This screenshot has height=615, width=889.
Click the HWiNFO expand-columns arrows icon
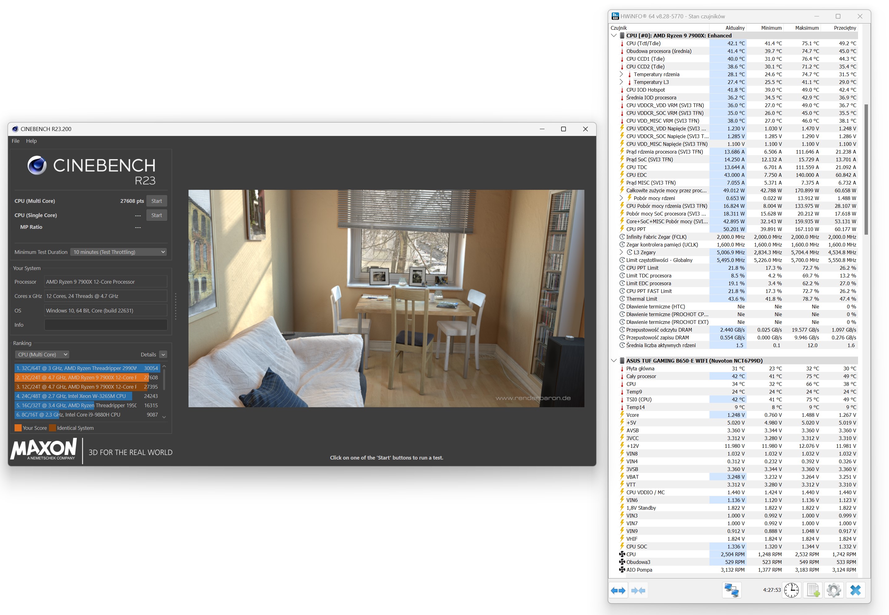618,590
